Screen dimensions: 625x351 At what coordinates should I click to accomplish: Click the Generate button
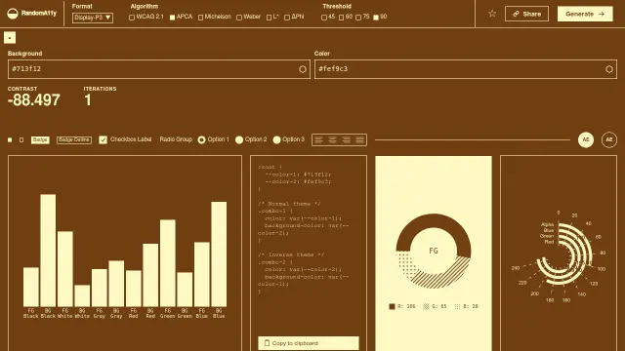(585, 14)
